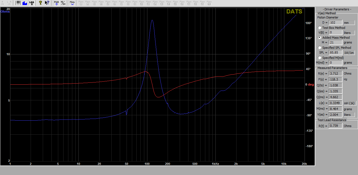Viewport: 358px width, 175px height.
Task: Click the 1kHz frequency axis label
Action: click(x=215, y=164)
